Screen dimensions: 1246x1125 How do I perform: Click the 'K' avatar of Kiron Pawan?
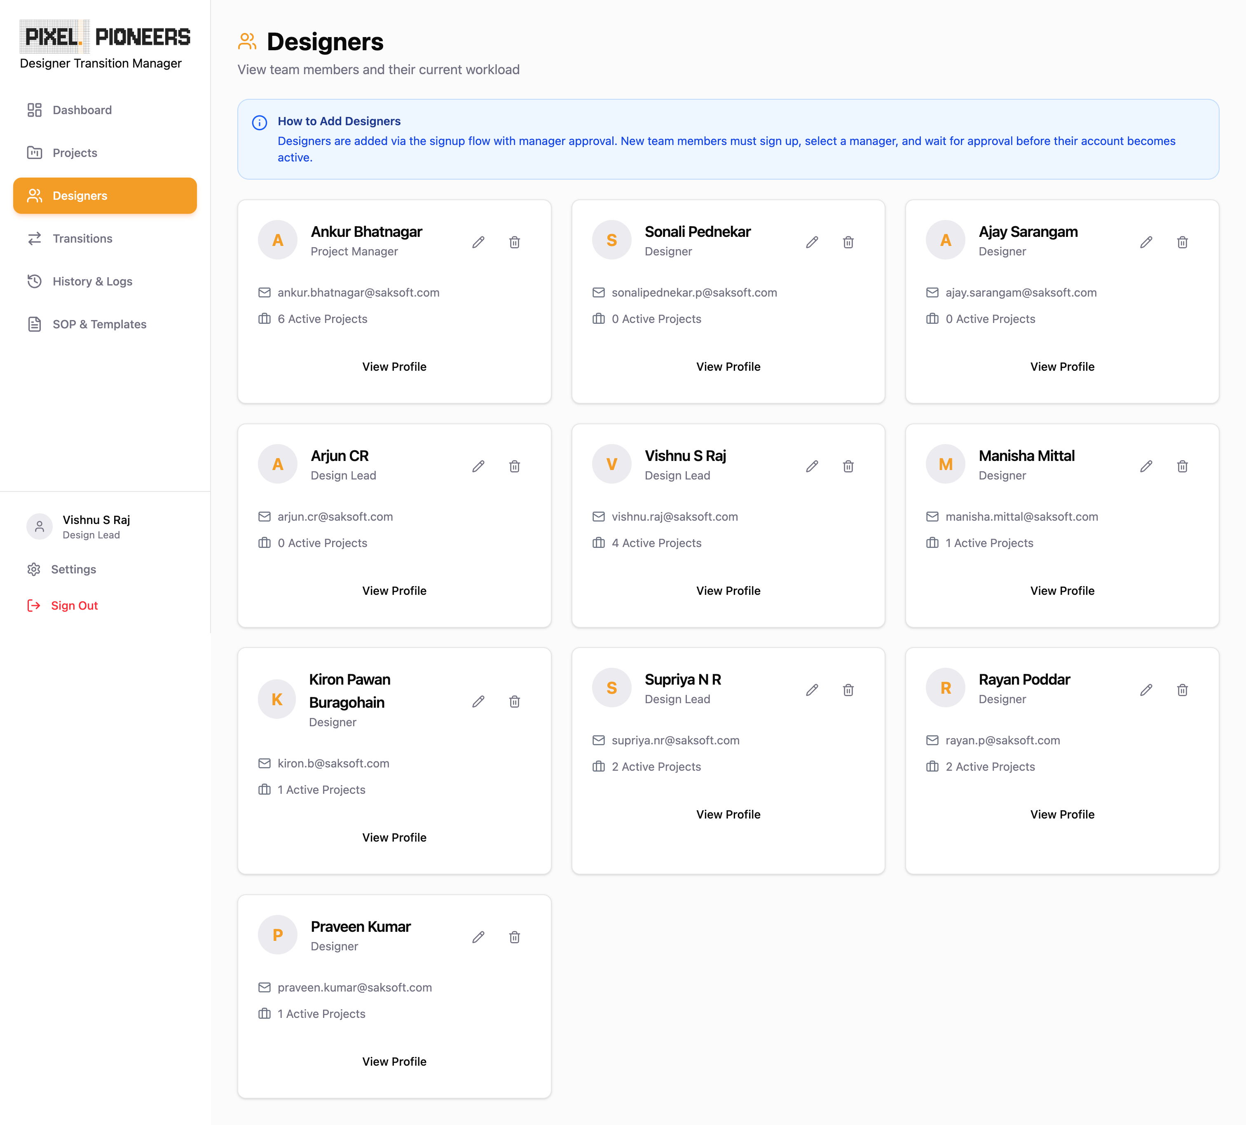click(277, 699)
